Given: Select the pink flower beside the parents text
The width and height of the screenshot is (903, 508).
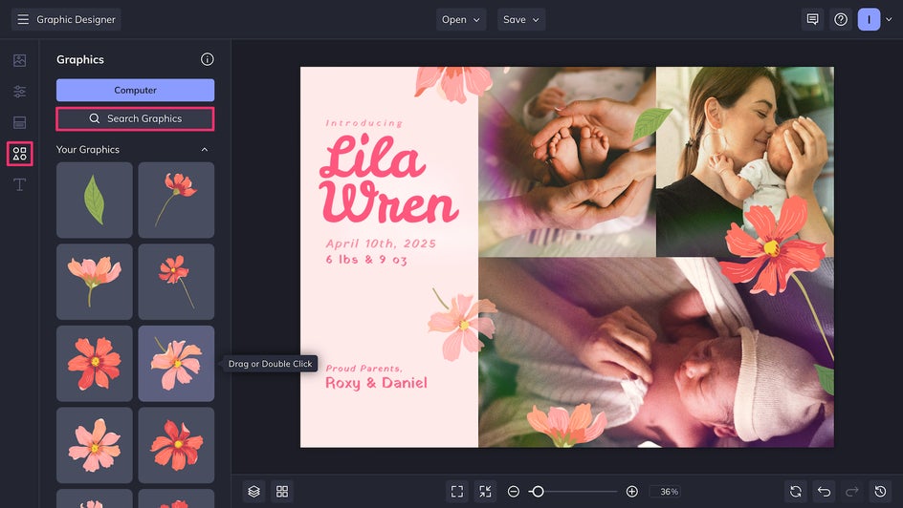Looking at the screenshot, I should pos(462,326).
